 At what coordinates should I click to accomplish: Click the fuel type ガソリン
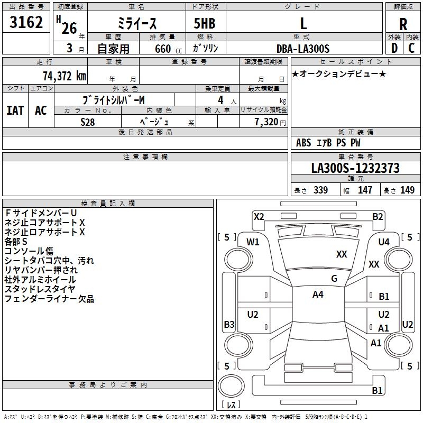point(205,48)
